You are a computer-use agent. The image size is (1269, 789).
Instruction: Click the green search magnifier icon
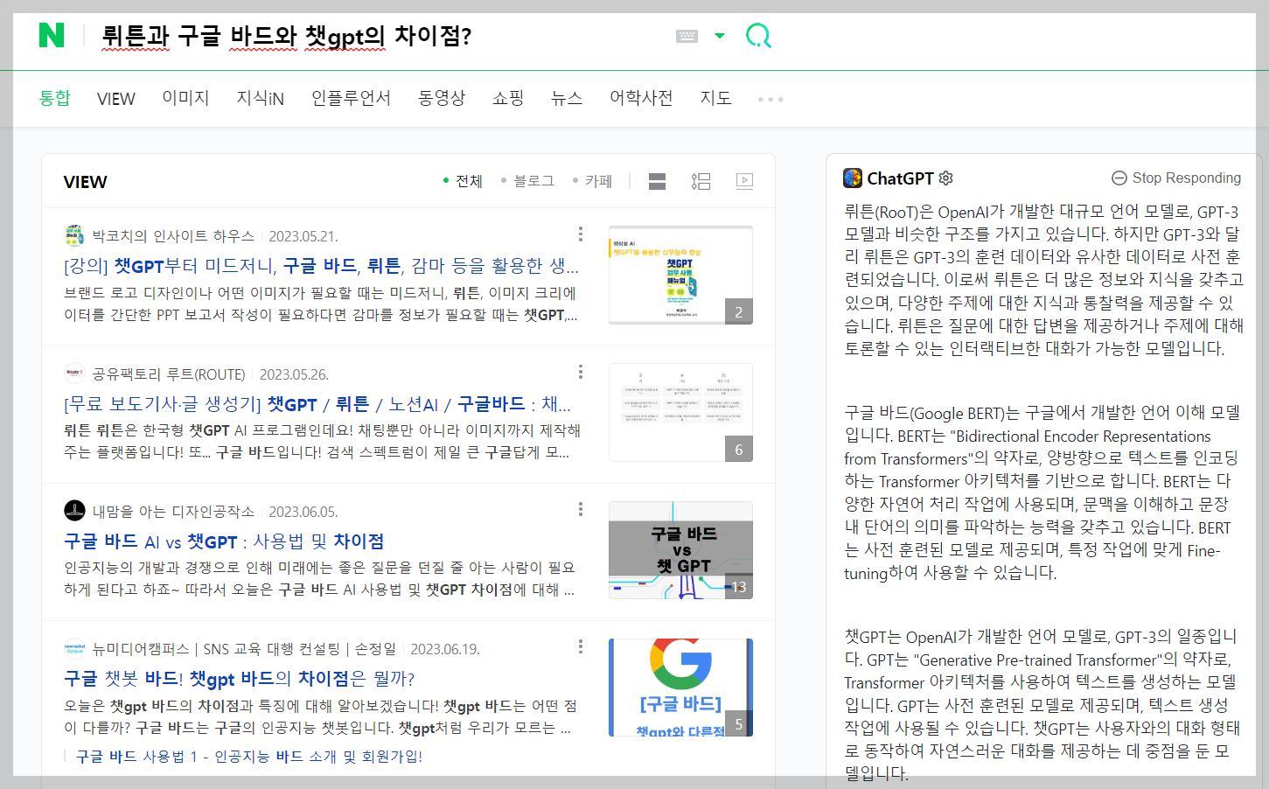click(758, 36)
